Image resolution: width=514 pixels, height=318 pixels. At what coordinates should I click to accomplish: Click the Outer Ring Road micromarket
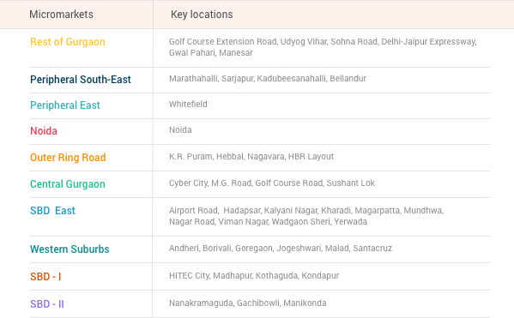68,158
